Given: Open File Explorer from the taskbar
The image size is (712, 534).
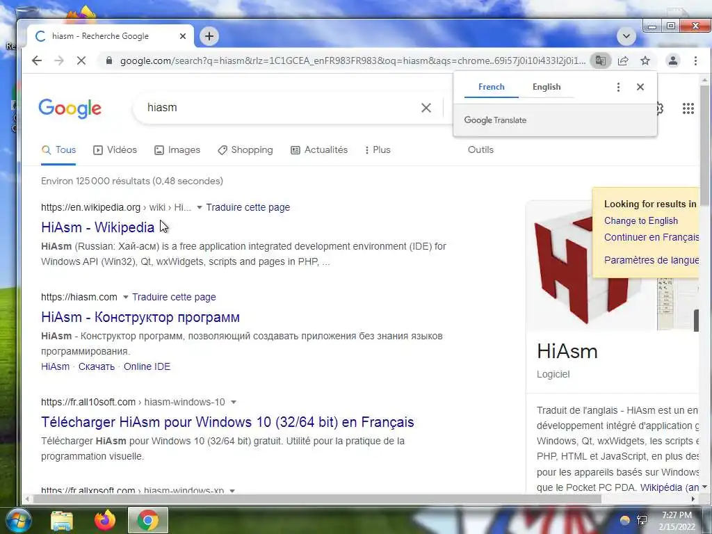Looking at the screenshot, I should coord(62,520).
